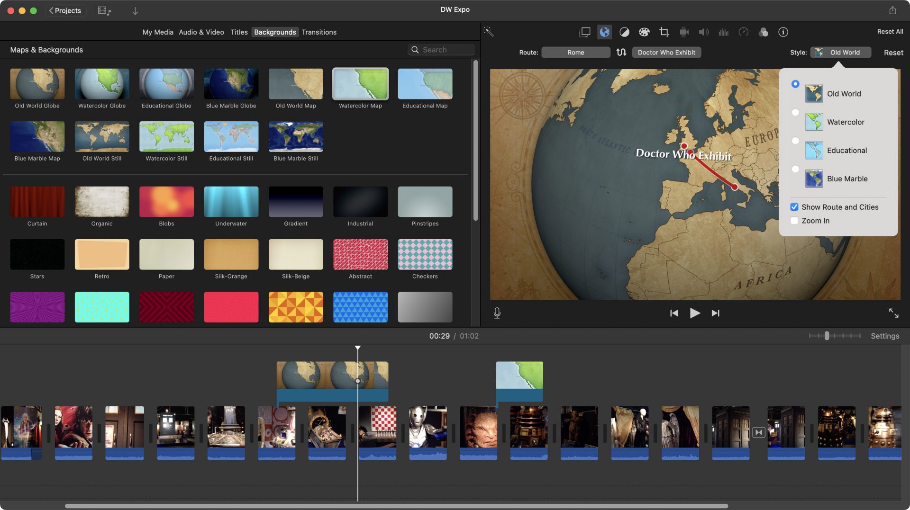Image resolution: width=910 pixels, height=510 pixels.
Task: Open the Titles tab
Action: [x=239, y=32]
